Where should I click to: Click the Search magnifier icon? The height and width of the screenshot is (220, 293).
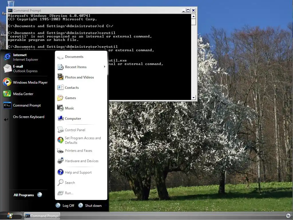click(60, 182)
